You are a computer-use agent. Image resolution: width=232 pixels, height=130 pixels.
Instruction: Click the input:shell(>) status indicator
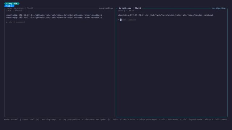[31, 120]
